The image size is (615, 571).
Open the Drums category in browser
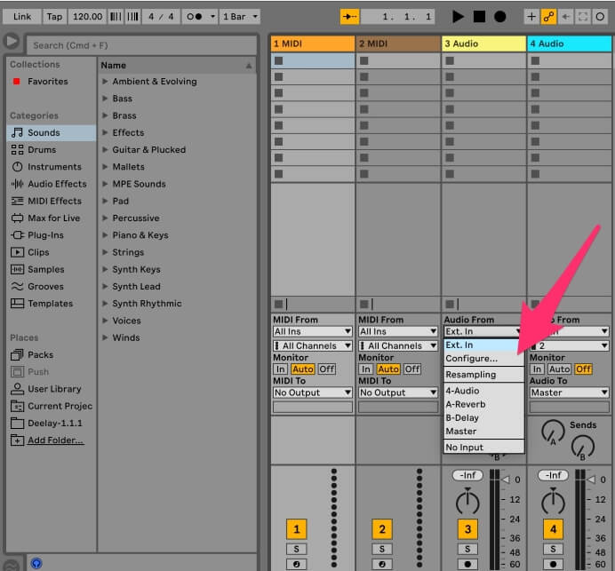pos(42,150)
